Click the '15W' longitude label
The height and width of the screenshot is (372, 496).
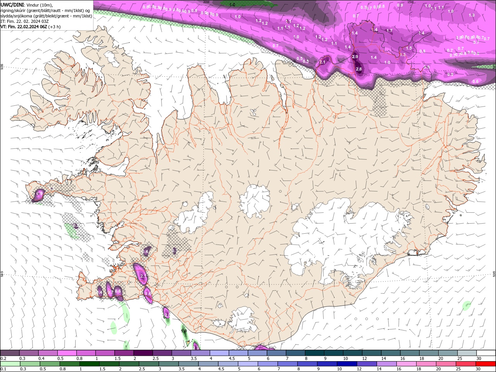click(x=410, y=2)
